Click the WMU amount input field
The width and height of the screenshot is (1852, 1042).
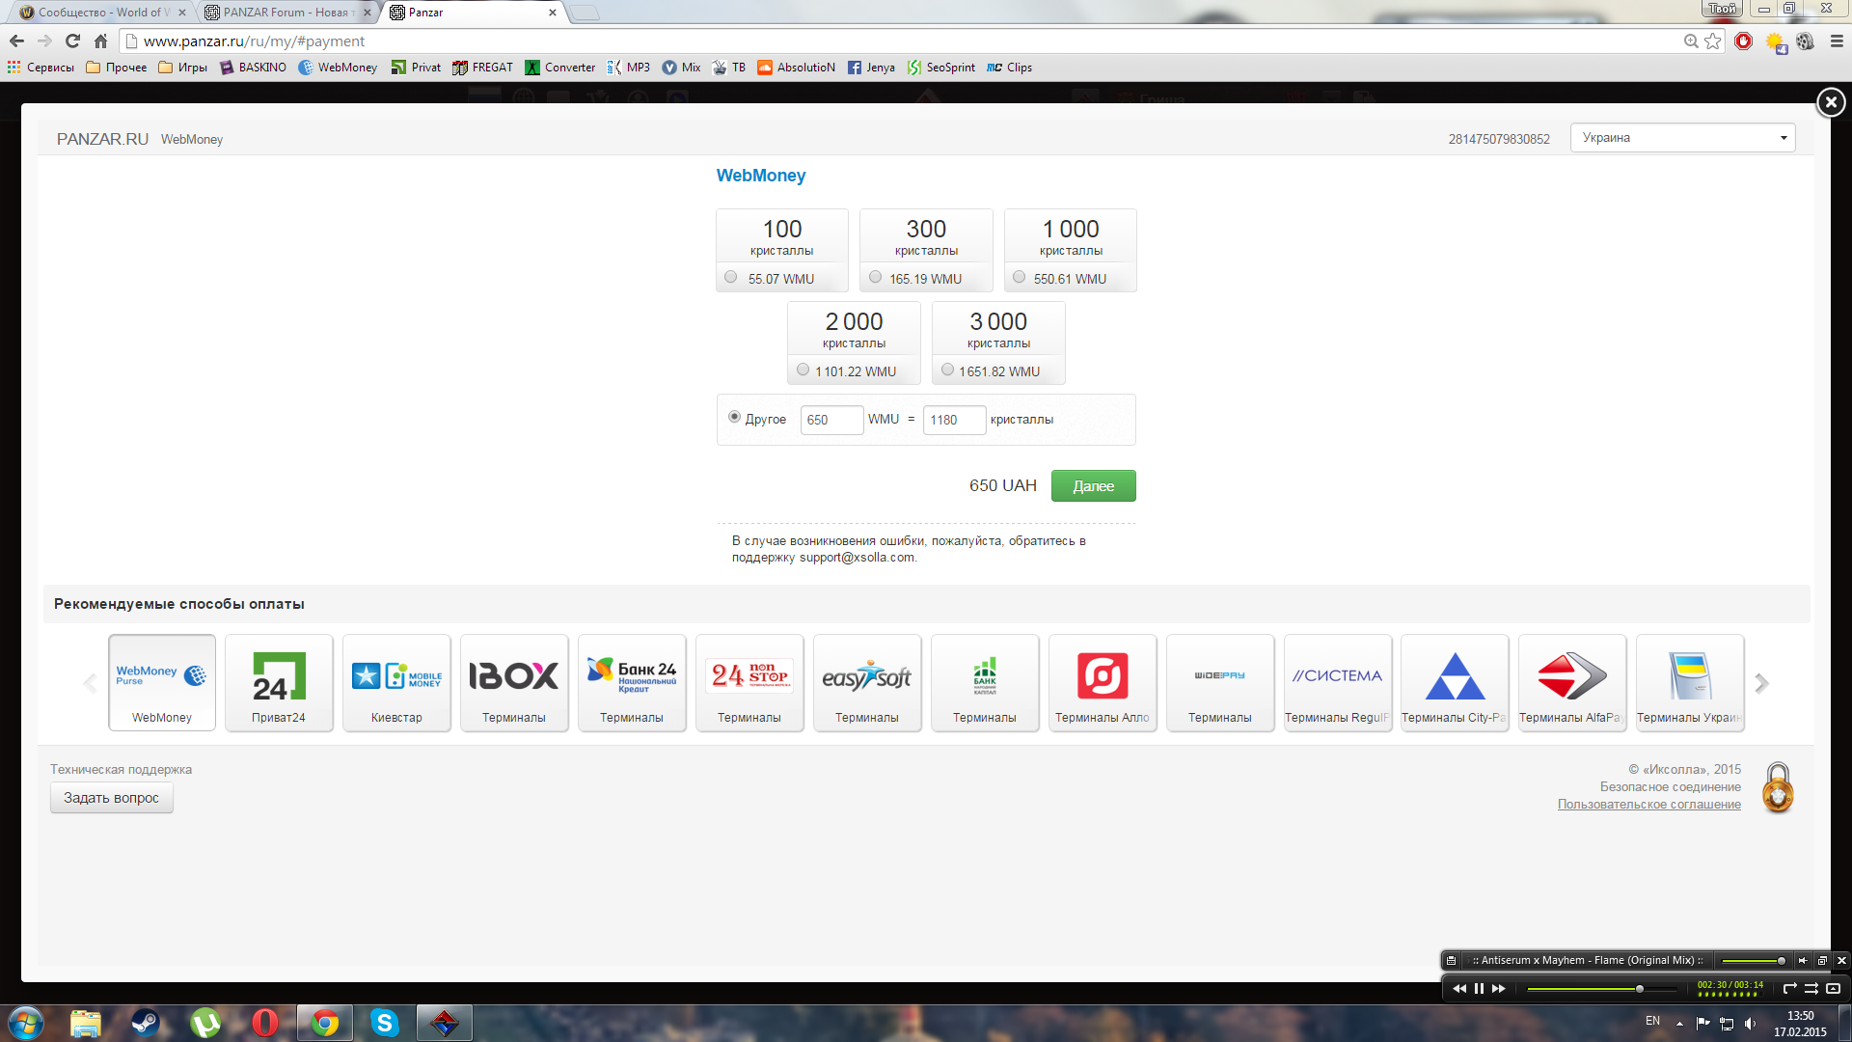click(x=831, y=420)
